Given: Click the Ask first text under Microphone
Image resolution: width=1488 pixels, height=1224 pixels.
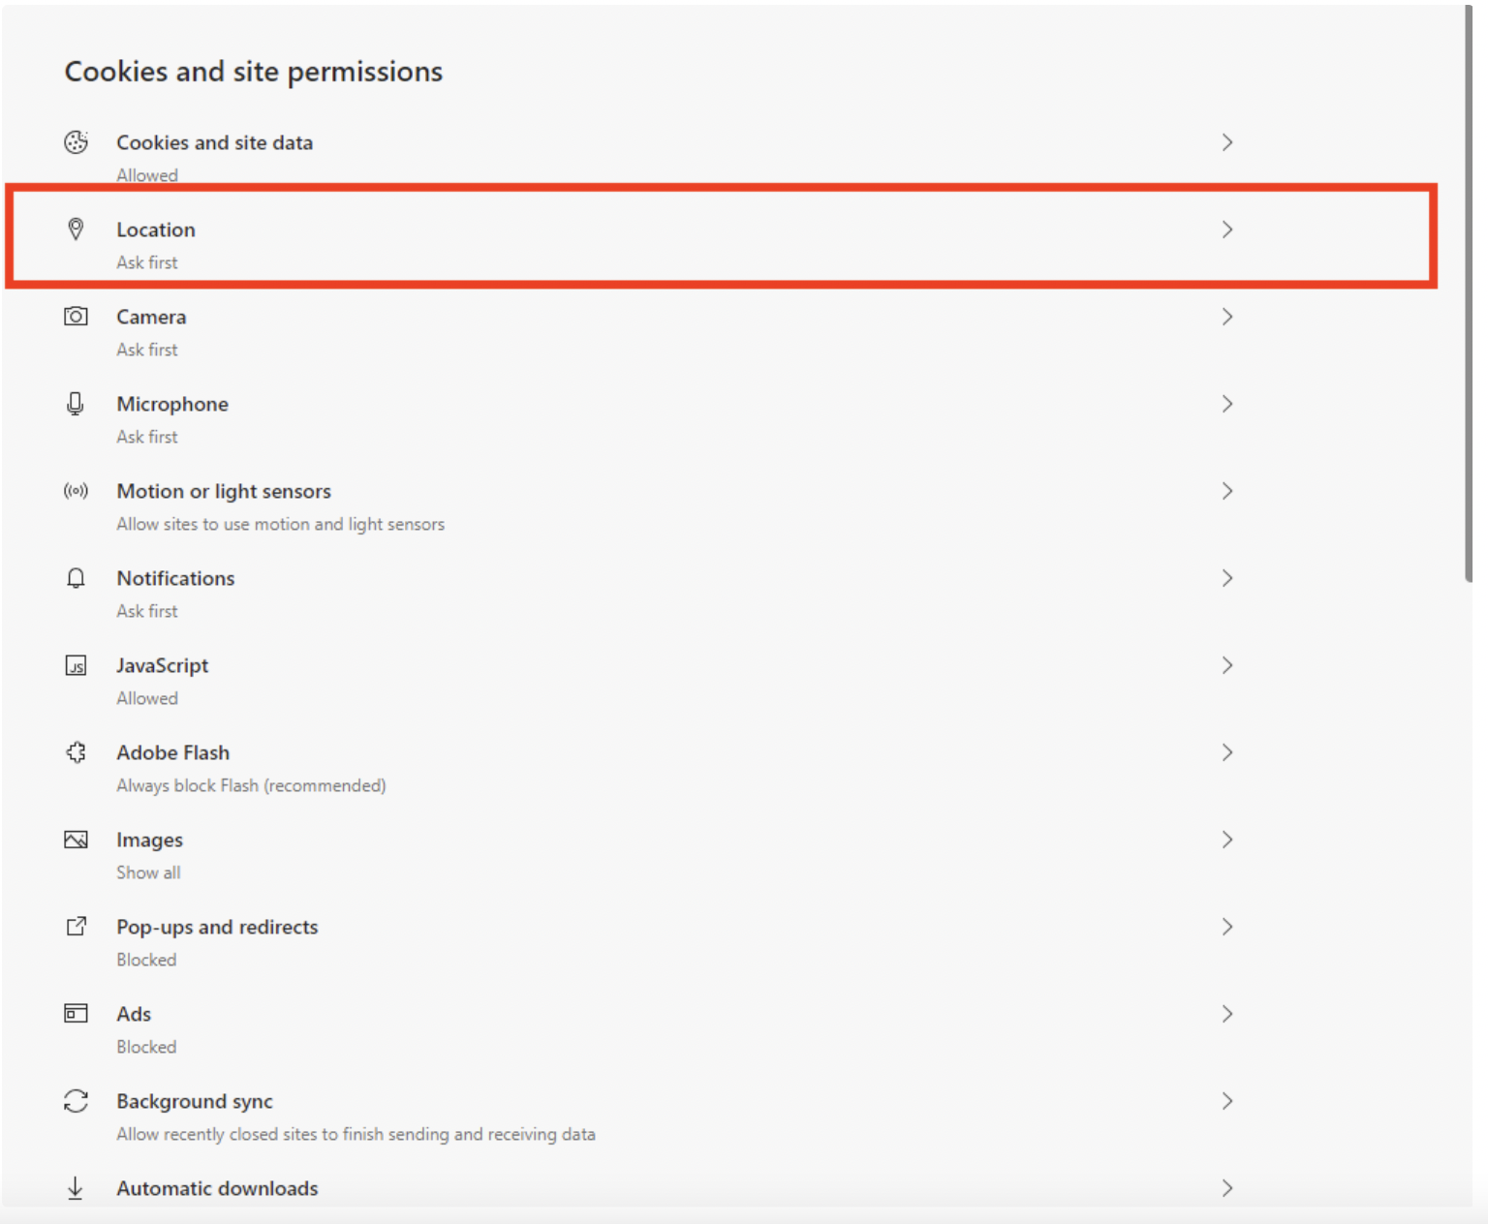Looking at the screenshot, I should pos(147,437).
